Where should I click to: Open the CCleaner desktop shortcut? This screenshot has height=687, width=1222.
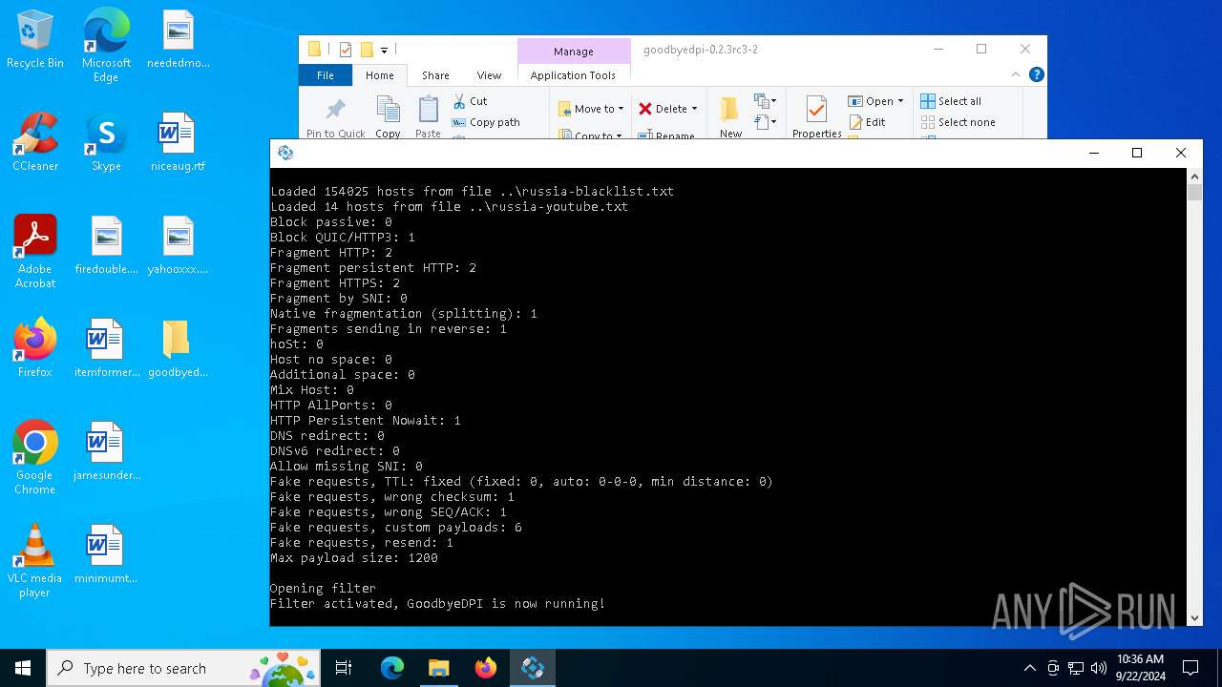(x=35, y=143)
